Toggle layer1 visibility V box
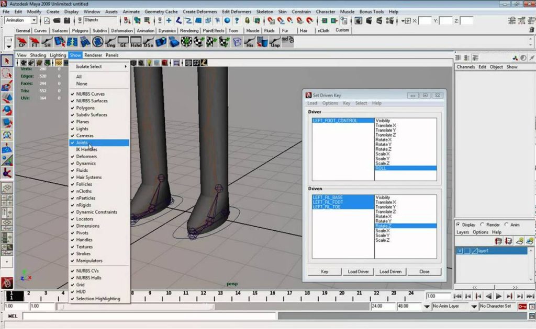 coord(460,251)
